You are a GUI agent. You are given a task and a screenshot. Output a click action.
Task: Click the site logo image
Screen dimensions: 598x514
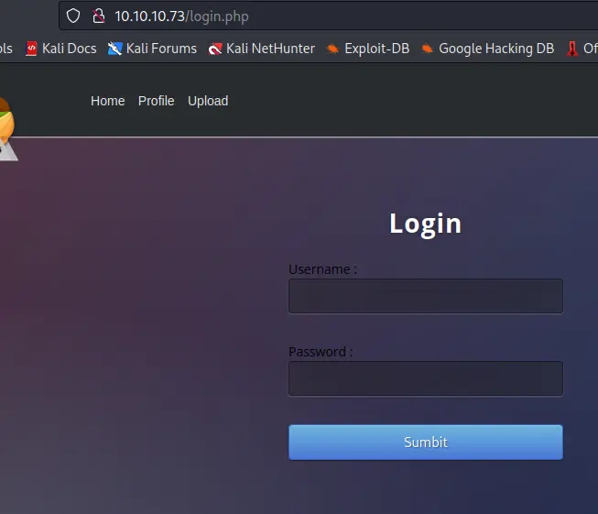click(7, 128)
